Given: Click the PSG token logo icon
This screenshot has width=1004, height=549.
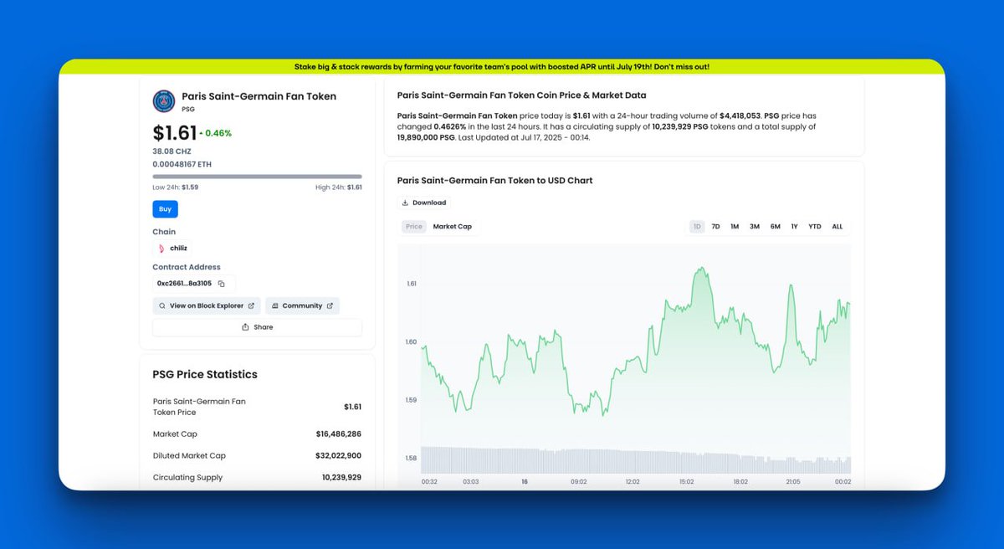Looking at the screenshot, I should click(164, 101).
